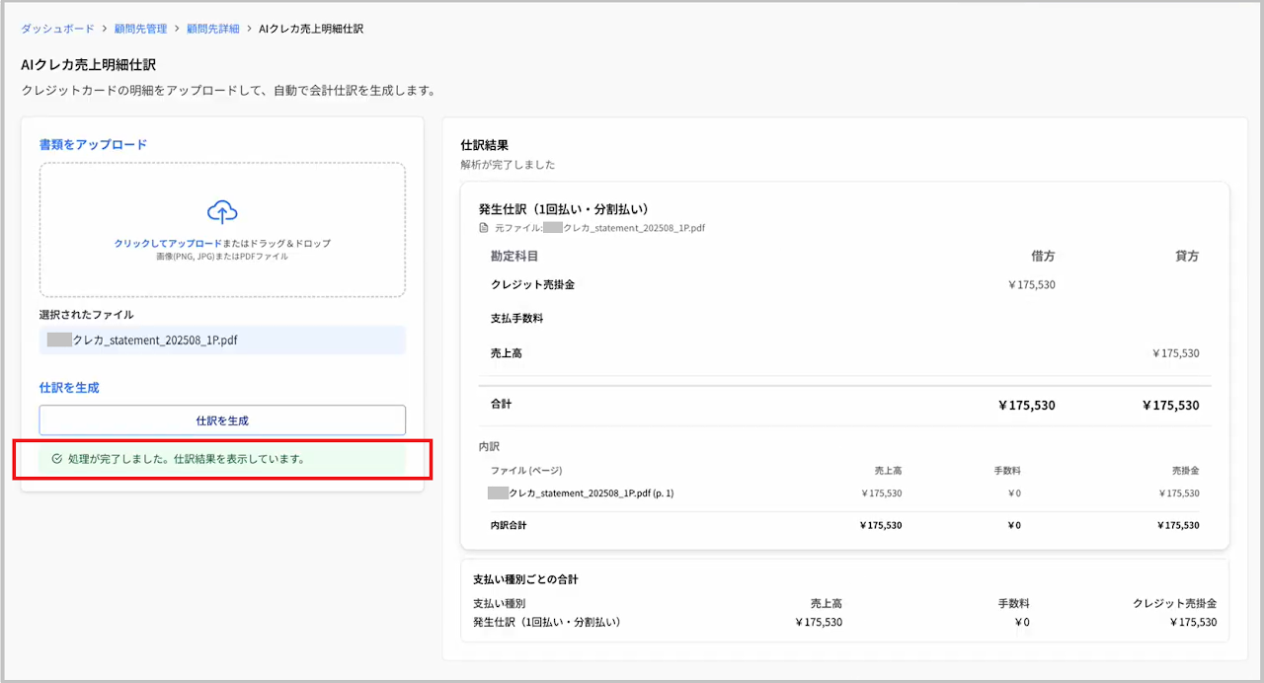Click the ファイル (ページ) column header

click(526, 470)
